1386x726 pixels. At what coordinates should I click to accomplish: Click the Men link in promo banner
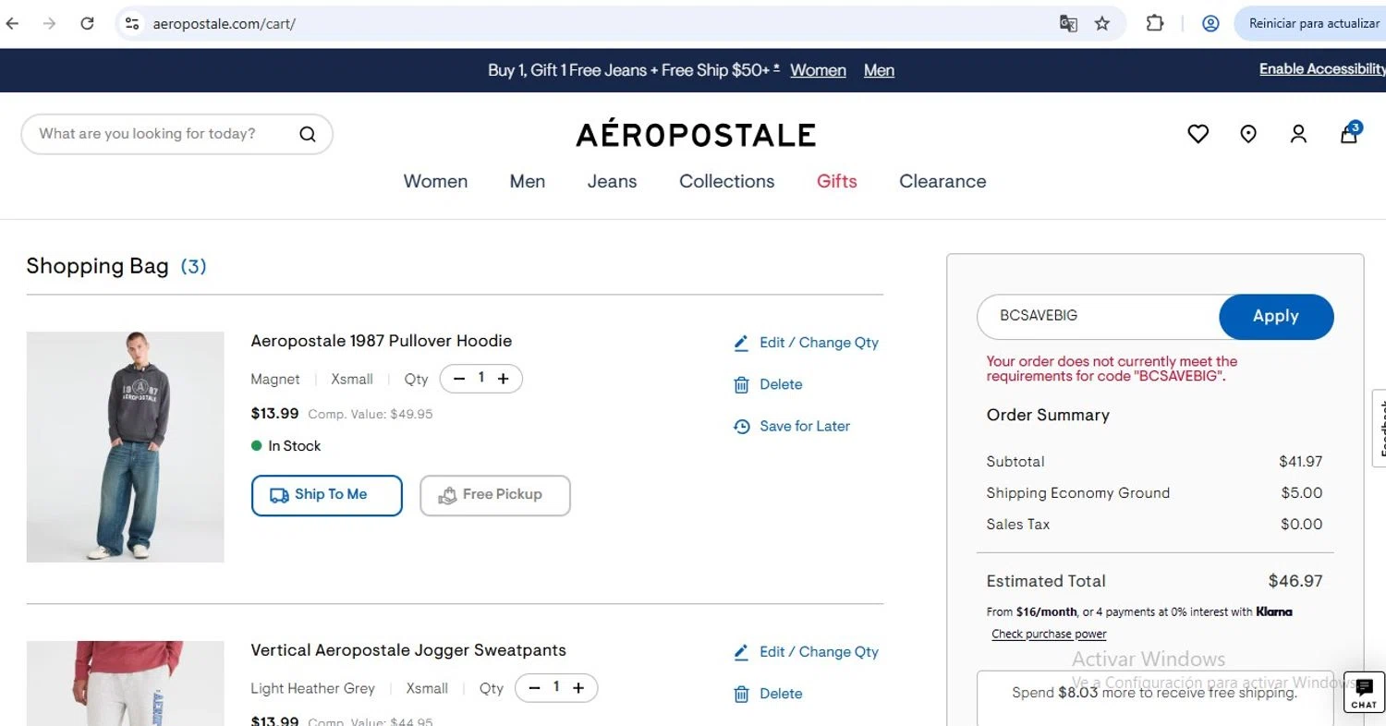click(879, 70)
